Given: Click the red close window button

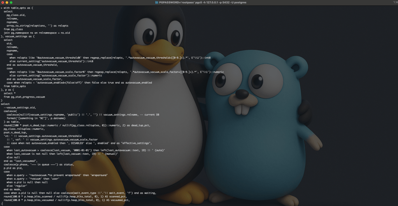Looking at the screenshot, I should tap(3, 2).
